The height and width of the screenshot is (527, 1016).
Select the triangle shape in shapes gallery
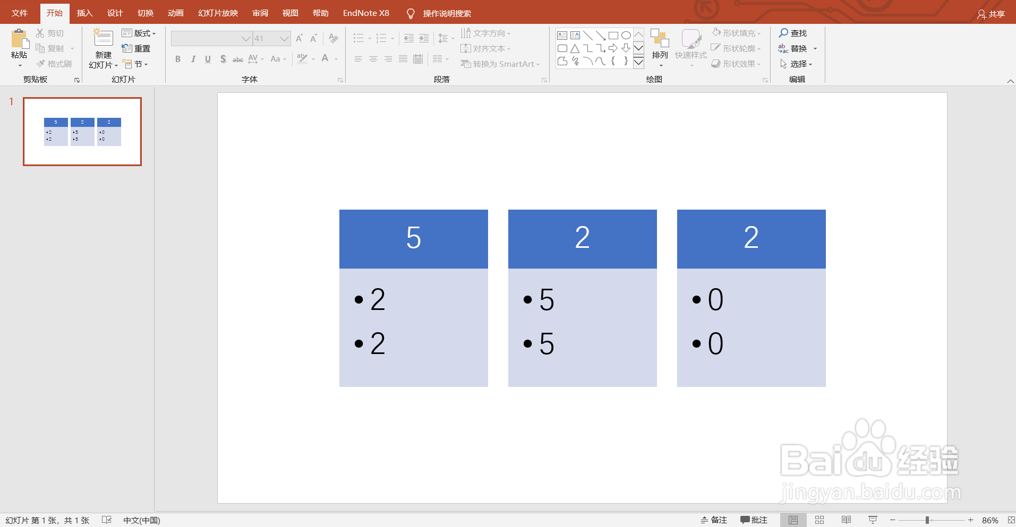click(575, 48)
